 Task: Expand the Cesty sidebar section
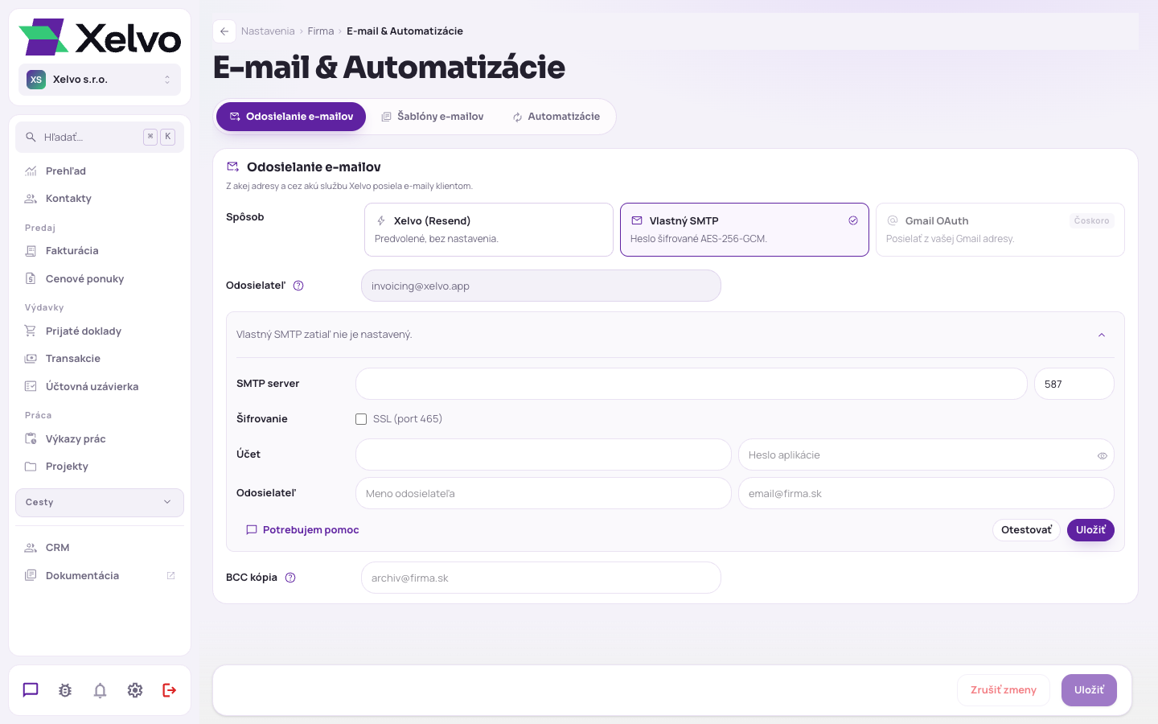[100, 503]
